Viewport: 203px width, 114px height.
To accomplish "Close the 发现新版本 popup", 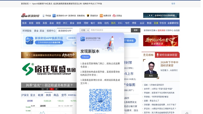I will 120,38.
